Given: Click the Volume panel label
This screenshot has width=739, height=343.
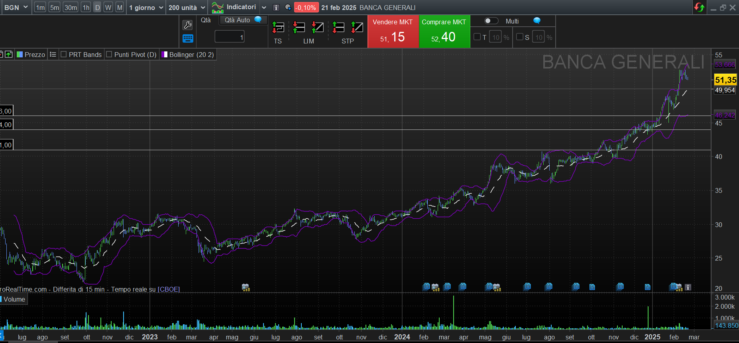Looking at the screenshot, I should pyautogui.click(x=14, y=299).
